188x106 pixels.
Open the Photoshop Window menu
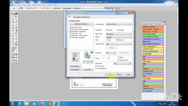pos(49,5)
